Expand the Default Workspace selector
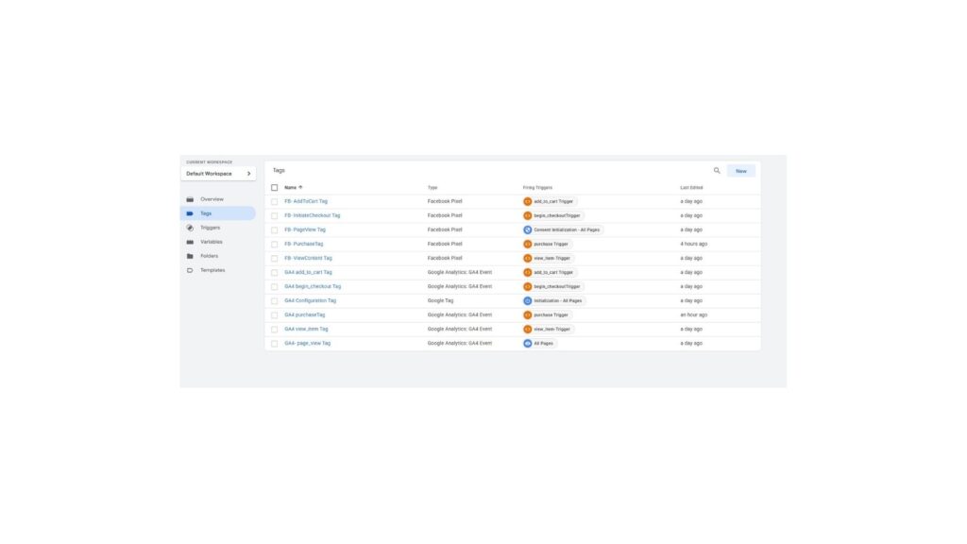The width and height of the screenshot is (967, 544). click(218, 174)
